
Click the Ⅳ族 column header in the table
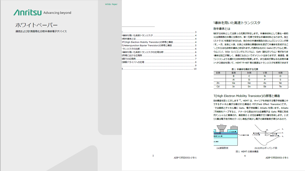(x=249, y=73)
